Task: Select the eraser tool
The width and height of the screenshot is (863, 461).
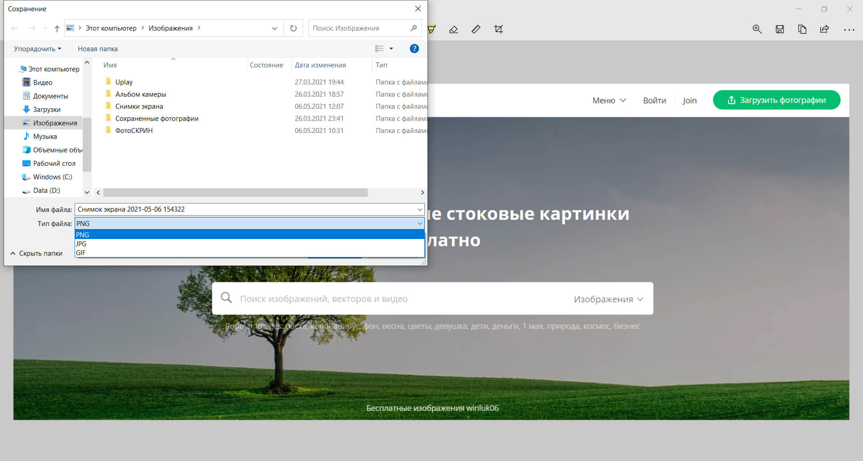Action: [x=453, y=29]
